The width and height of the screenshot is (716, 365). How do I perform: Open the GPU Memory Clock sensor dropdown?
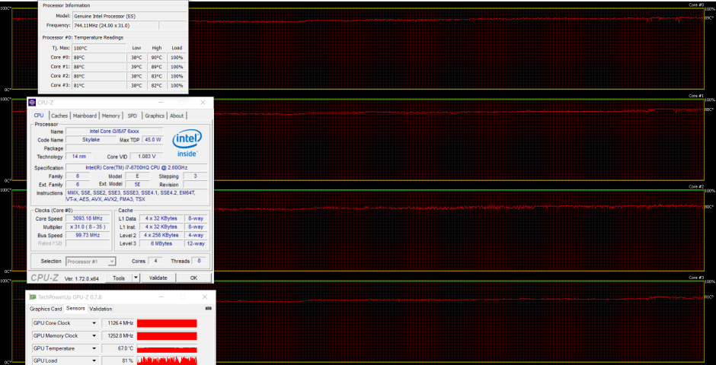click(x=94, y=336)
